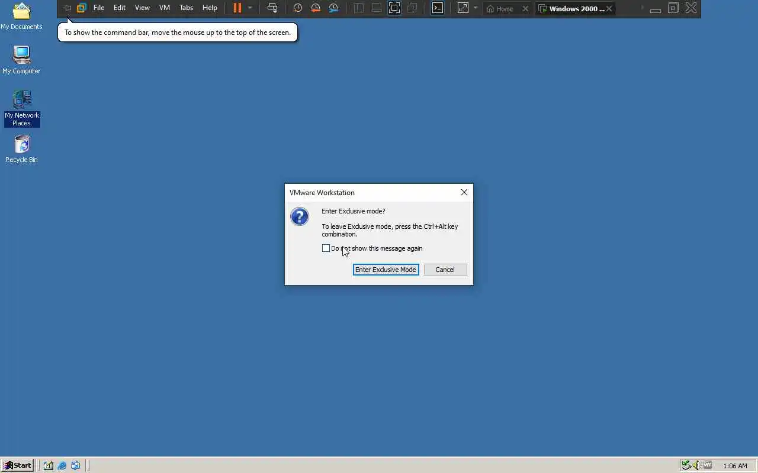
Task: Toggle full screen mode icon
Action: [394, 8]
